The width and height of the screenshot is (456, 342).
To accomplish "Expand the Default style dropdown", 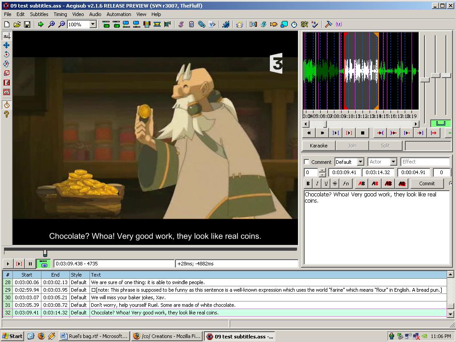I will 360,162.
